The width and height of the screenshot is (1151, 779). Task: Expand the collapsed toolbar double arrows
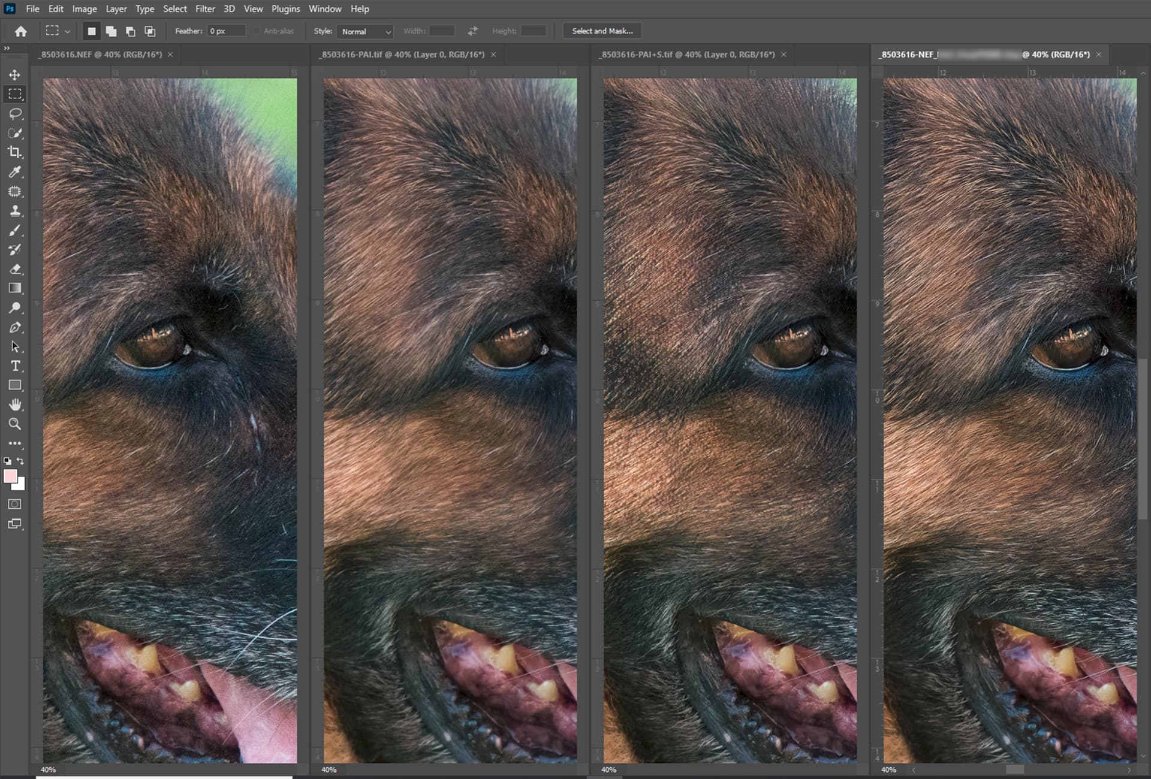(7, 49)
